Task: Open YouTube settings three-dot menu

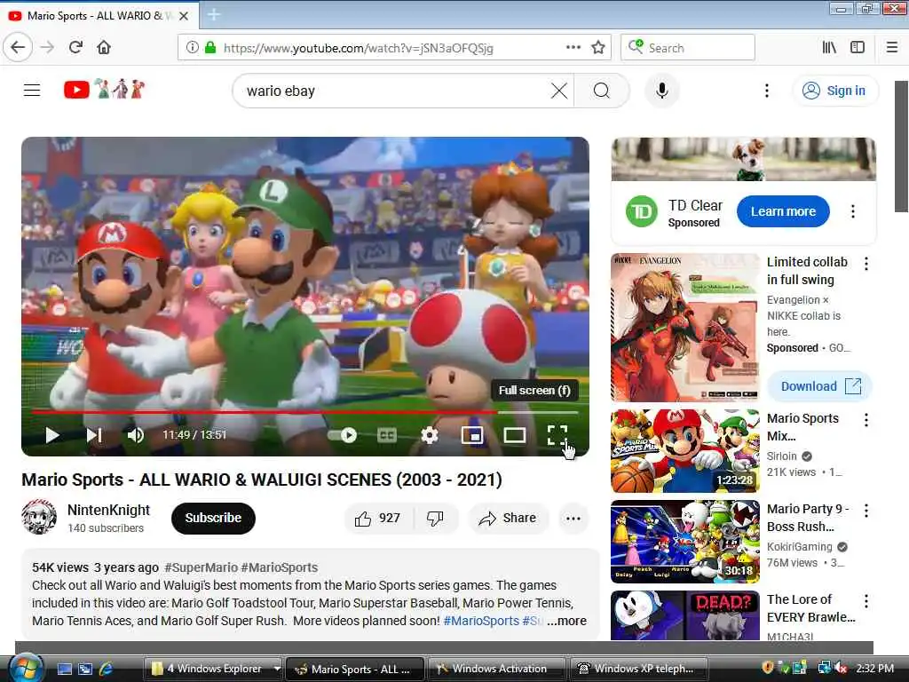Action: (x=766, y=91)
